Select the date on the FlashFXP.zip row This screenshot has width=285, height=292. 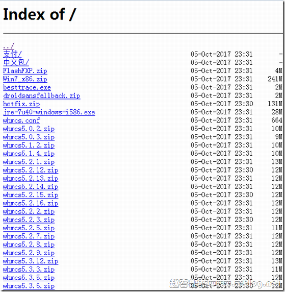tap(222, 71)
